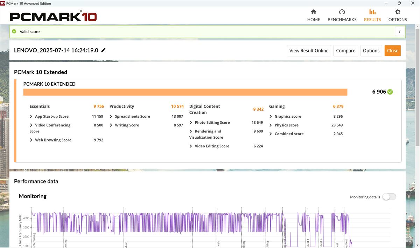Click the Writing Score value 8 597
420x248 pixels.
(x=178, y=125)
